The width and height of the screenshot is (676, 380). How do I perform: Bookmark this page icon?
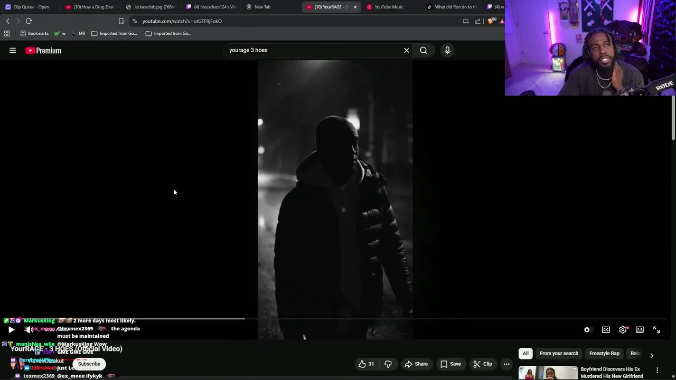[x=121, y=21]
